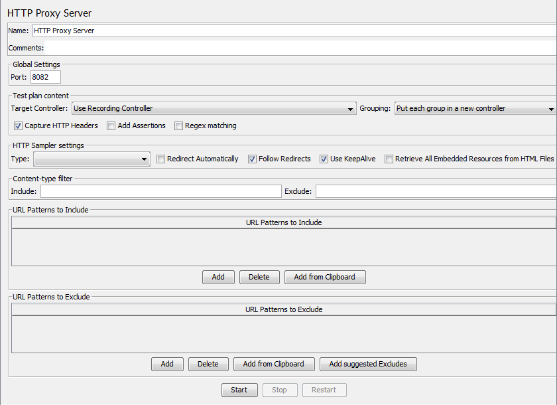The width and height of the screenshot is (557, 405).
Task: Toggle Retrieve All Embedded Resources checkbox
Action: pos(389,159)
